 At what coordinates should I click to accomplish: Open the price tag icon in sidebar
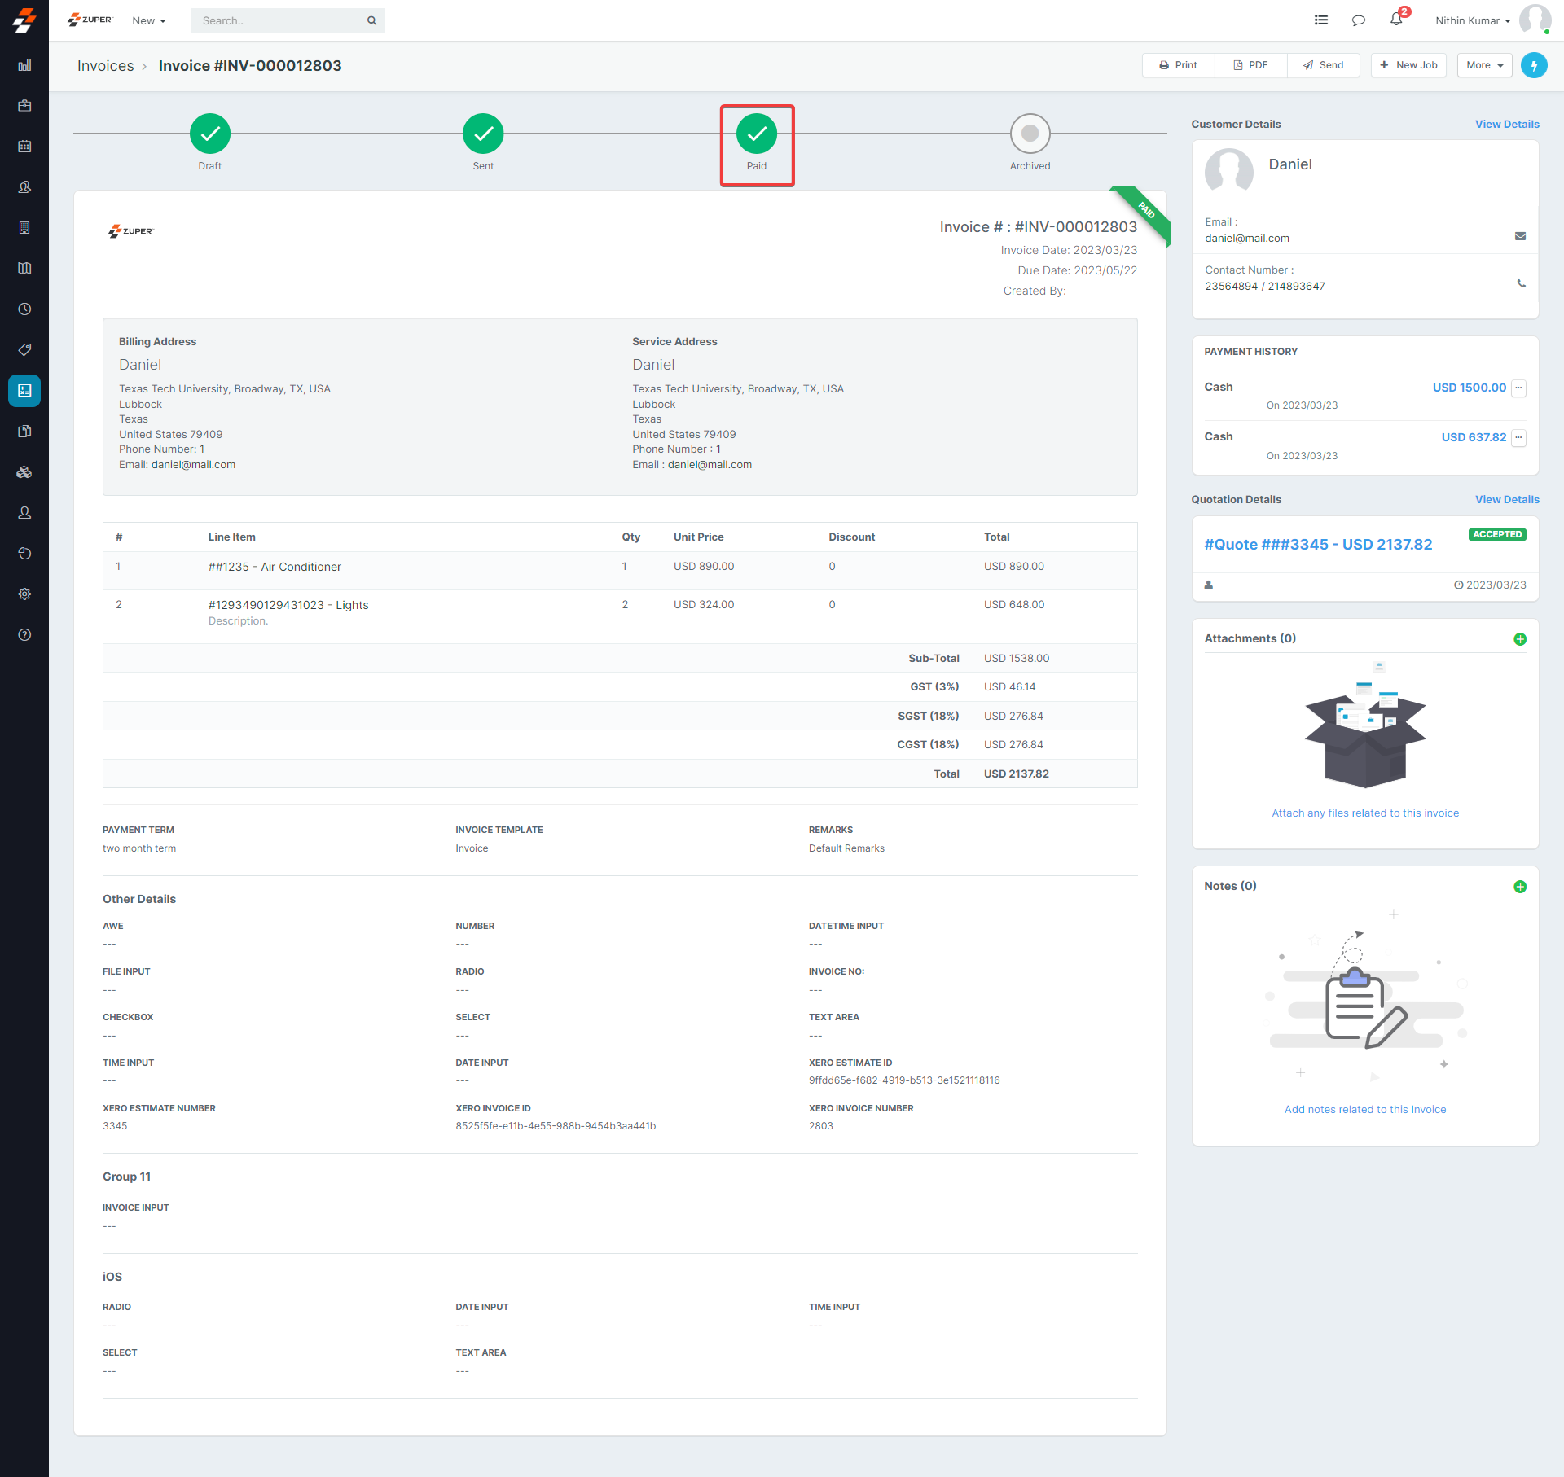(x=24, y=350)
